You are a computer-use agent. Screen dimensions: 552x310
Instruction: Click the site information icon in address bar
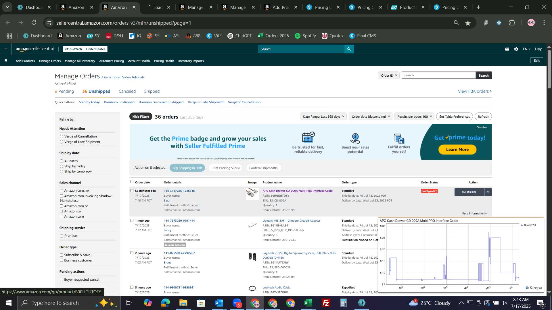pyautogui.click(x=49, y=23)
